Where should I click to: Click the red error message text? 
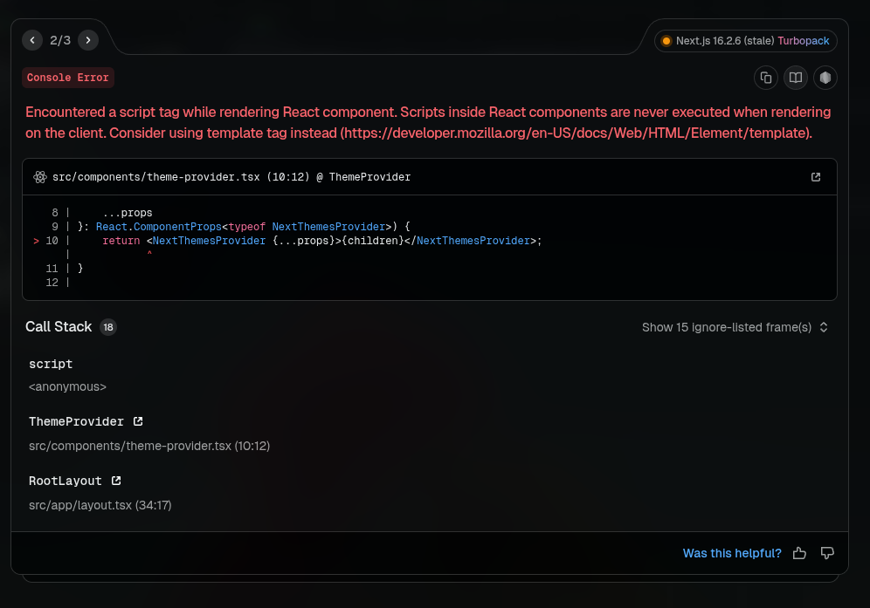point(428,122)
